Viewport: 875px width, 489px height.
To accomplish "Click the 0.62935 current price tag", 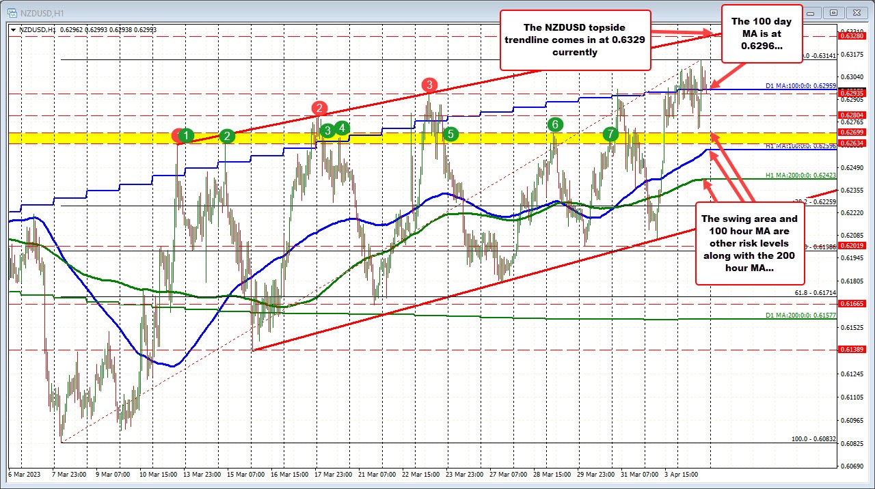I will point(852,92).
